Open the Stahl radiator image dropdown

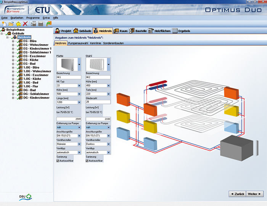click(x=108, y=64)
